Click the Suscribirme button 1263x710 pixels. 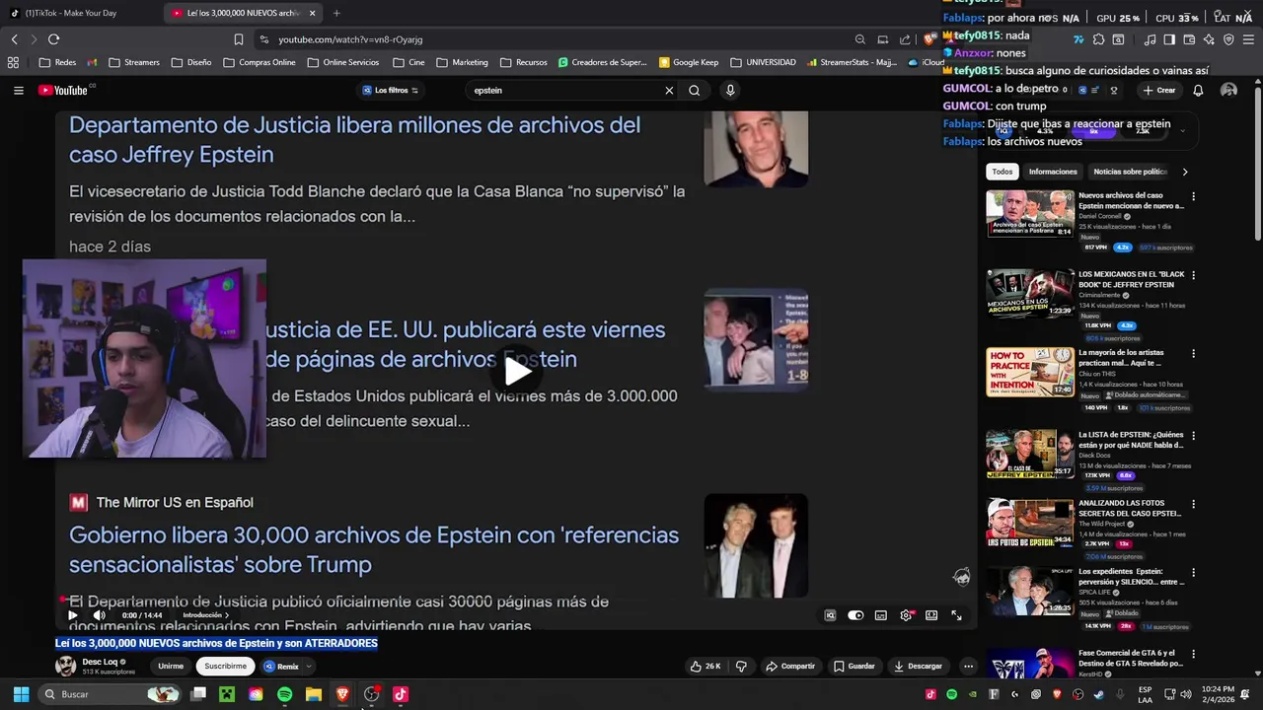pyautogui.click(x=226, y=667)
